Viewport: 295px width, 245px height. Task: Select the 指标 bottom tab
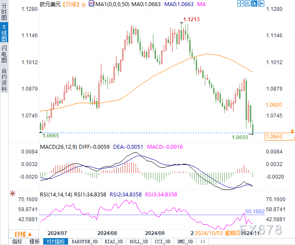pos(17,242)
